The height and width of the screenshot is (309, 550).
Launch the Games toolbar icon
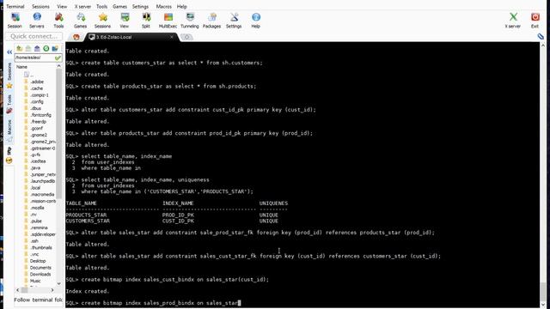tap(80, 21)
